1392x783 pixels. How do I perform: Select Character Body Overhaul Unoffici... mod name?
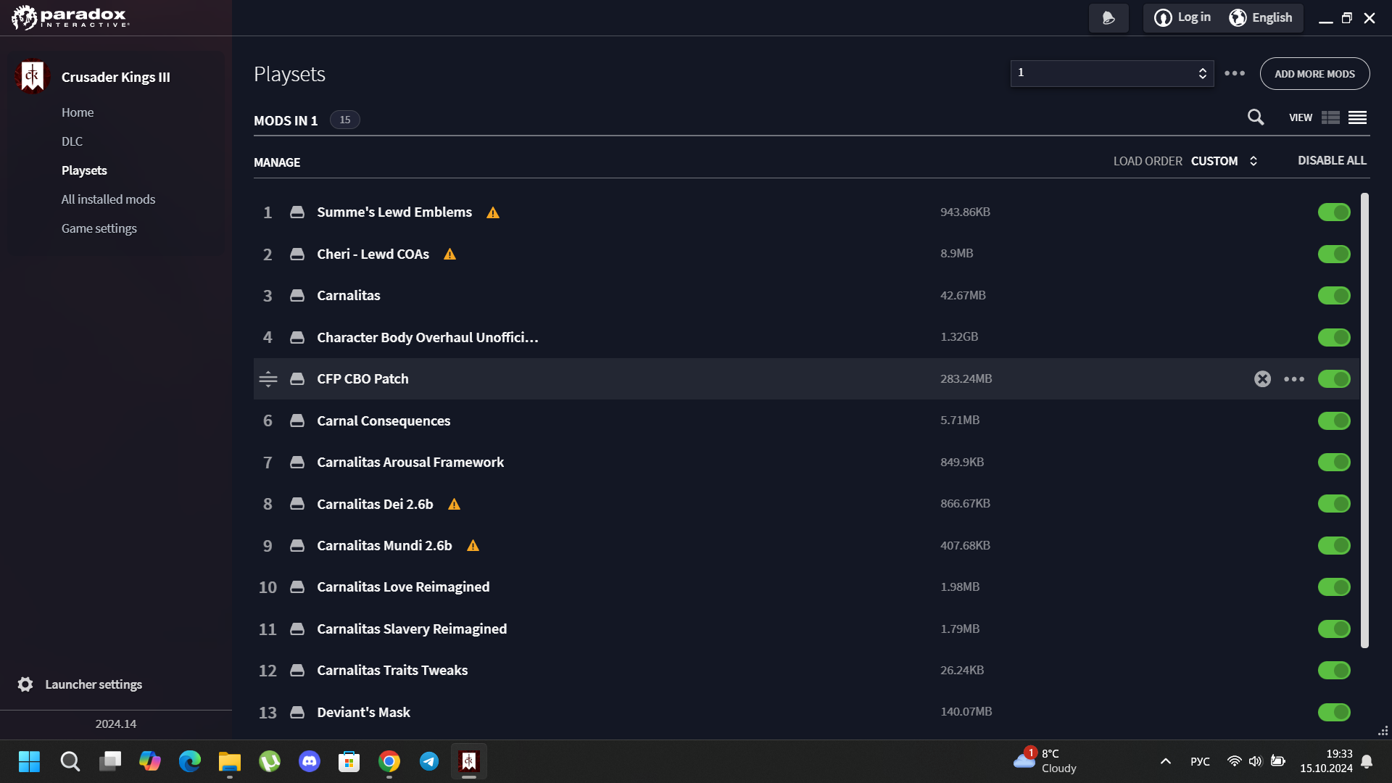[x=428, y=337]
